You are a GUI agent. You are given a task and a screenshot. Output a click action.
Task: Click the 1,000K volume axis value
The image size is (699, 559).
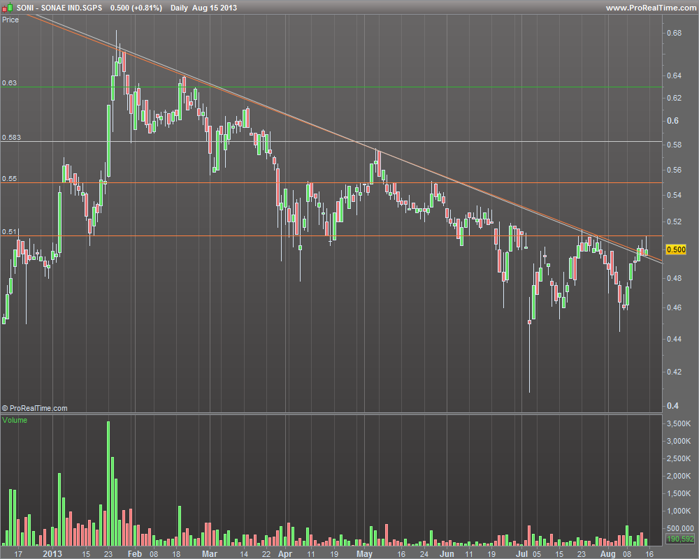click(x=679, y=511)
